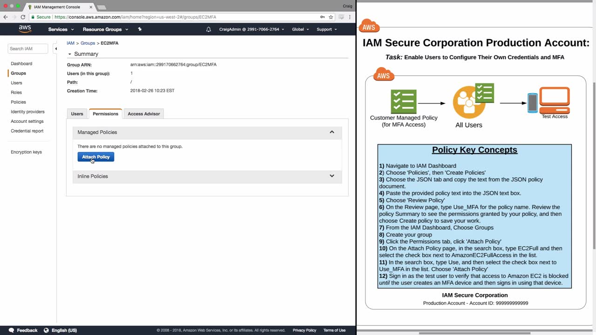Open the notifications bell icon

pos(209,29)
